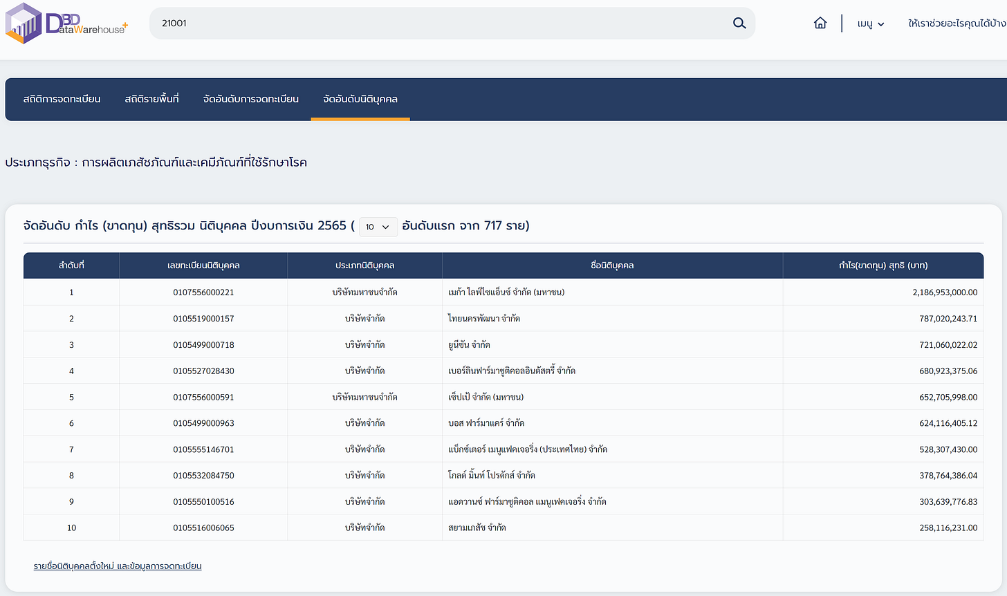This screenshot has height=596, width=1007.
Task: Click เลขทะเบียนนิติบุคคล column header
Action: pyautogui.click(x=203, y=266)
